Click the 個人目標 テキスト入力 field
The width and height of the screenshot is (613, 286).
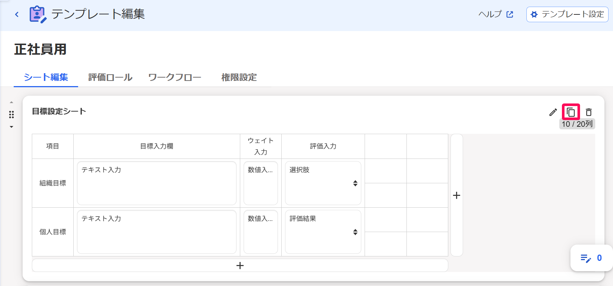[x=157, y=232]
